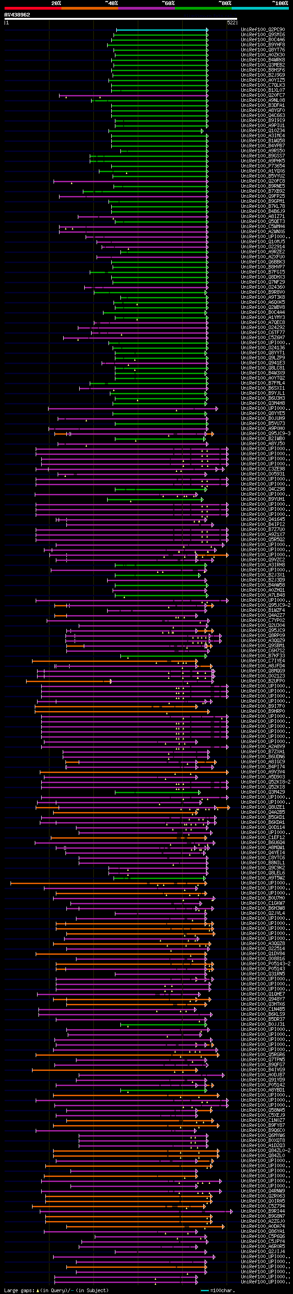Image resolution: width=293 pixels, height=1294 pixels.
Task: Select hit UniRef100_A9V3V4
Action: (263, 772)
